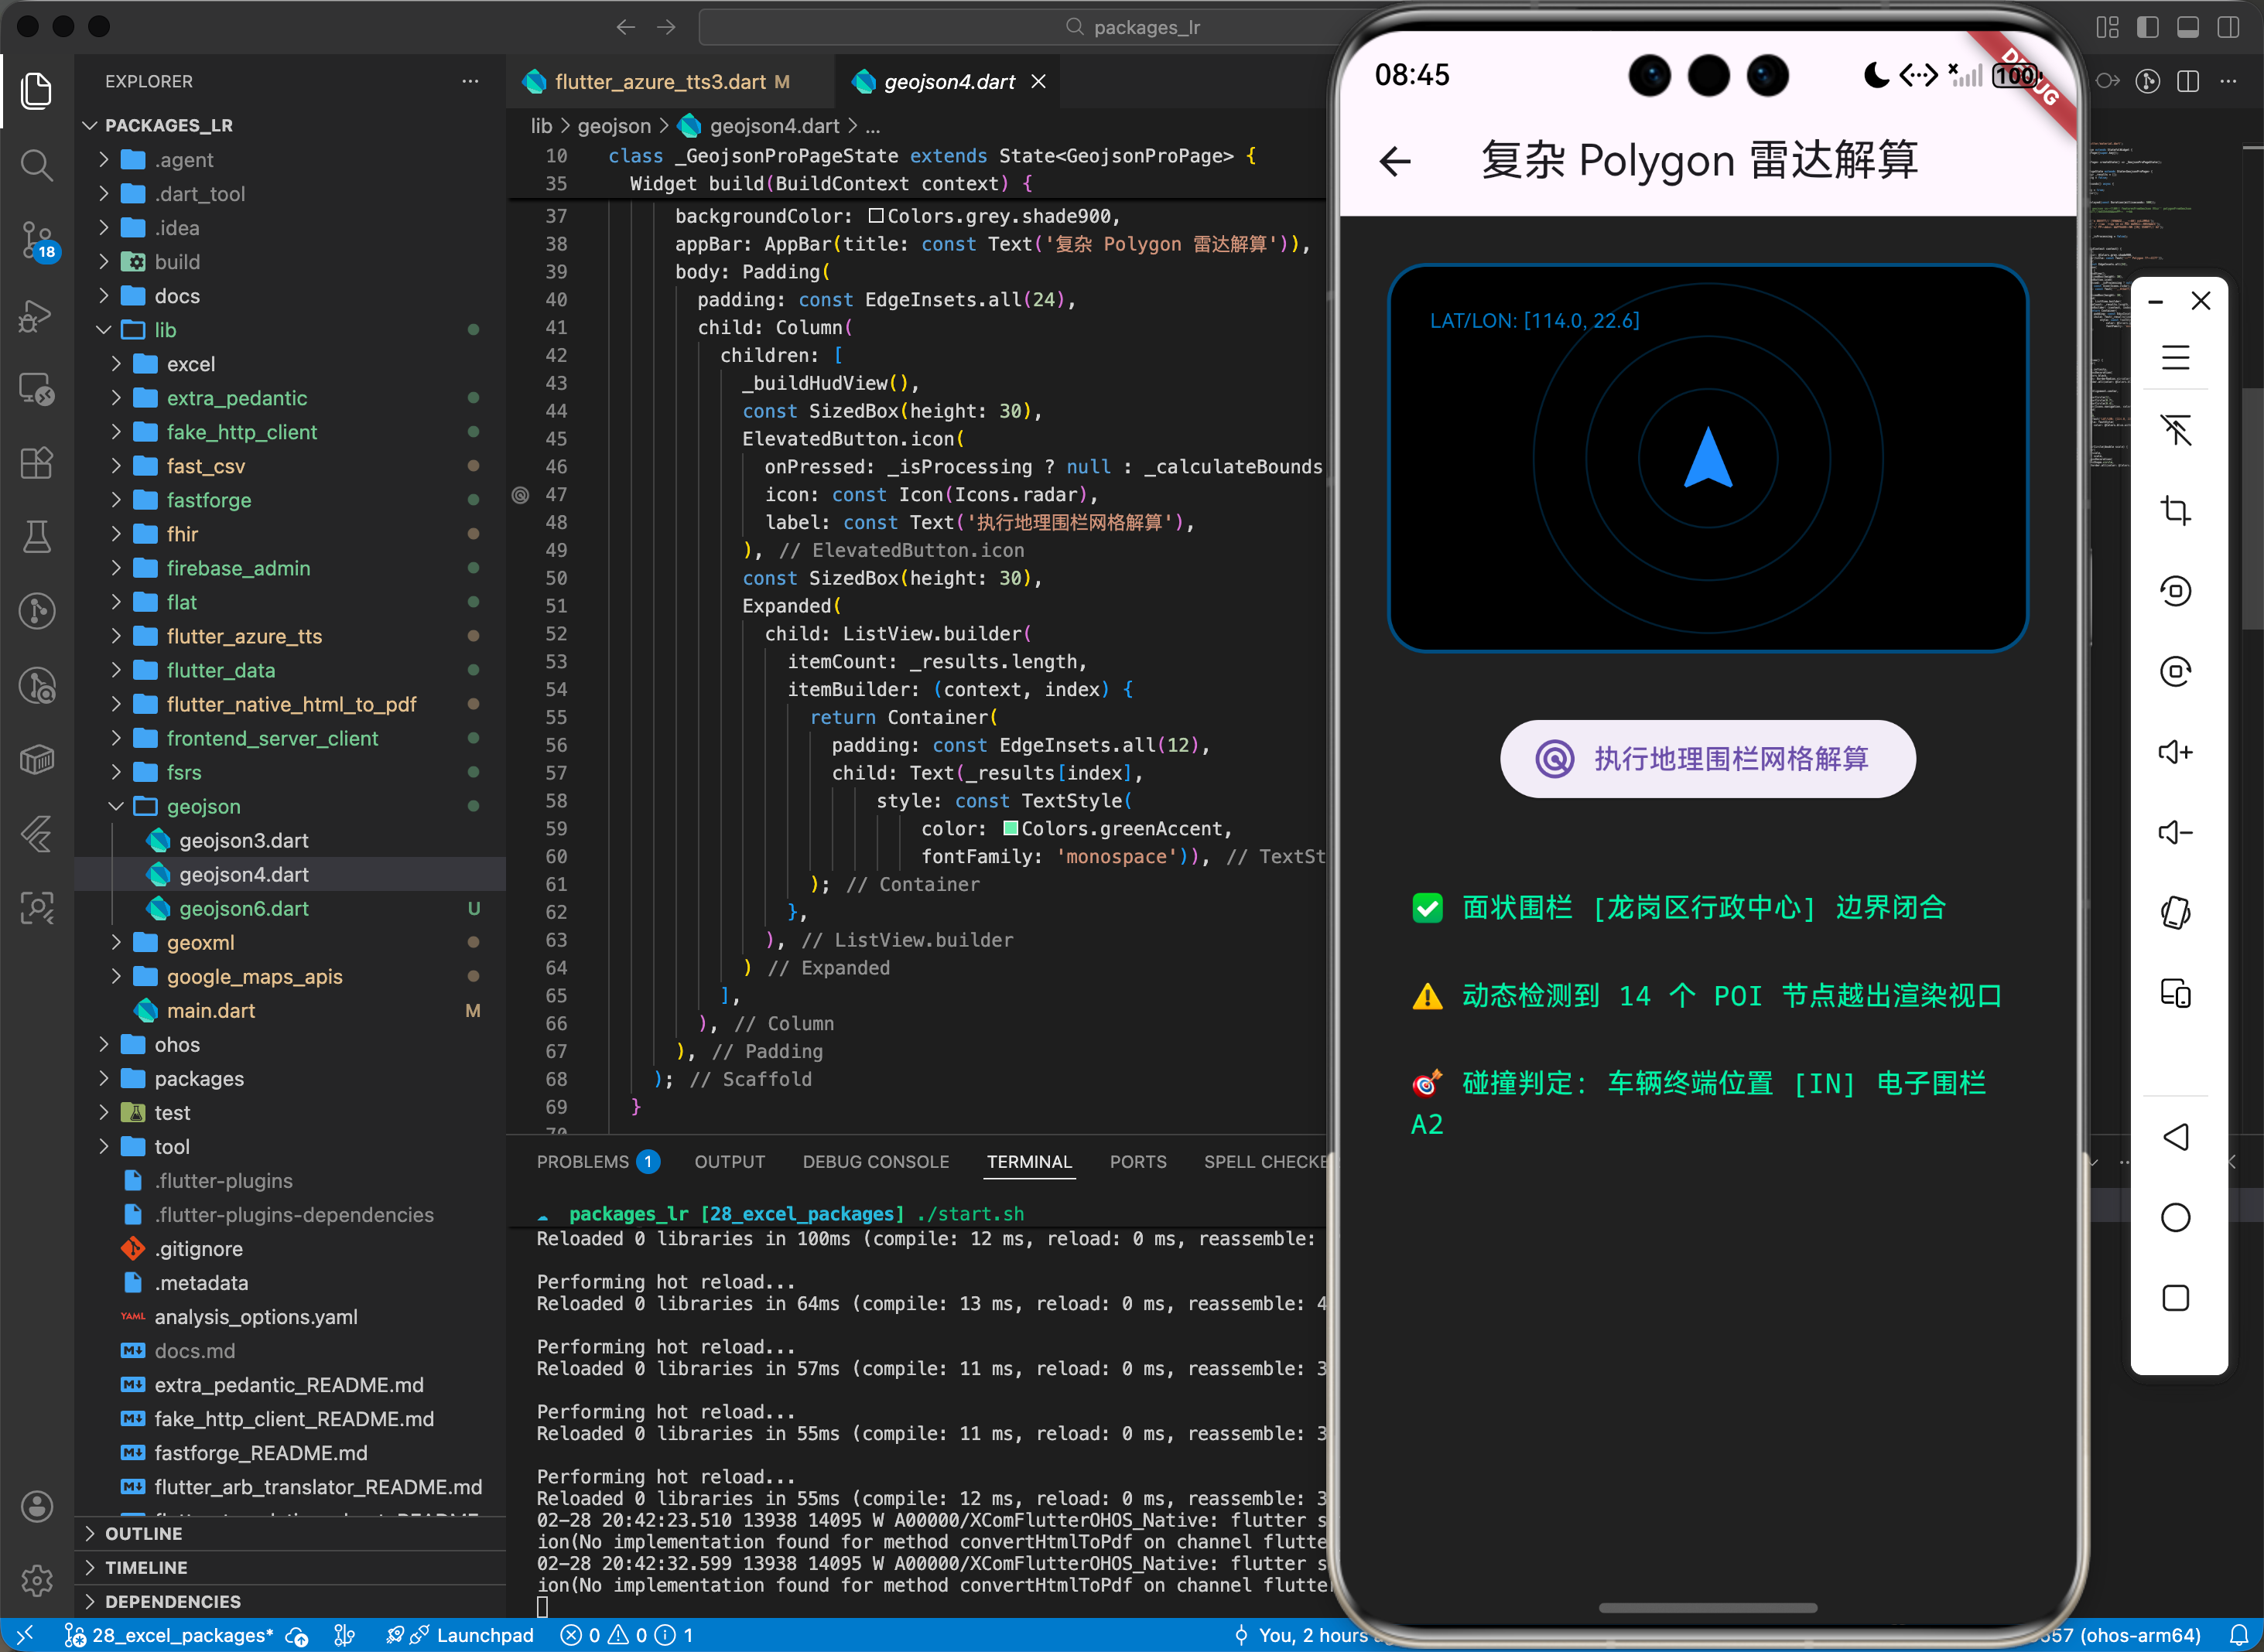Tap the radar HUD view on the phone

pyautogui.click(x=1707, y=458)
